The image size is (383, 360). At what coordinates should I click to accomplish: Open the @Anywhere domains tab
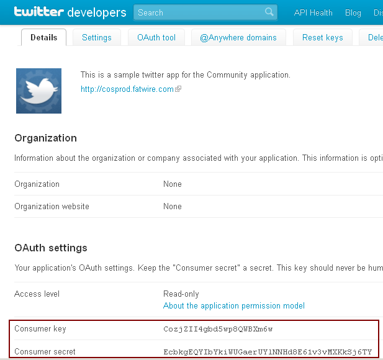238,37
